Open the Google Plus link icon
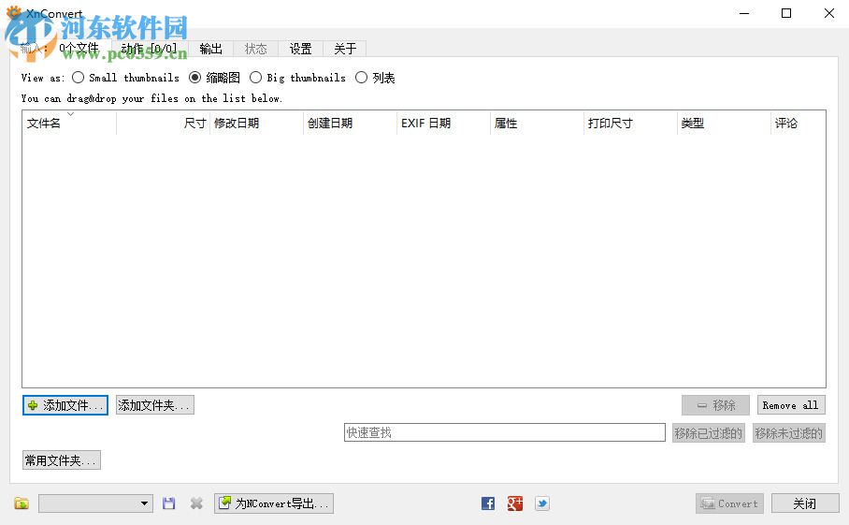The width and height of the screenshot is (849, 525). pos(515,503)
